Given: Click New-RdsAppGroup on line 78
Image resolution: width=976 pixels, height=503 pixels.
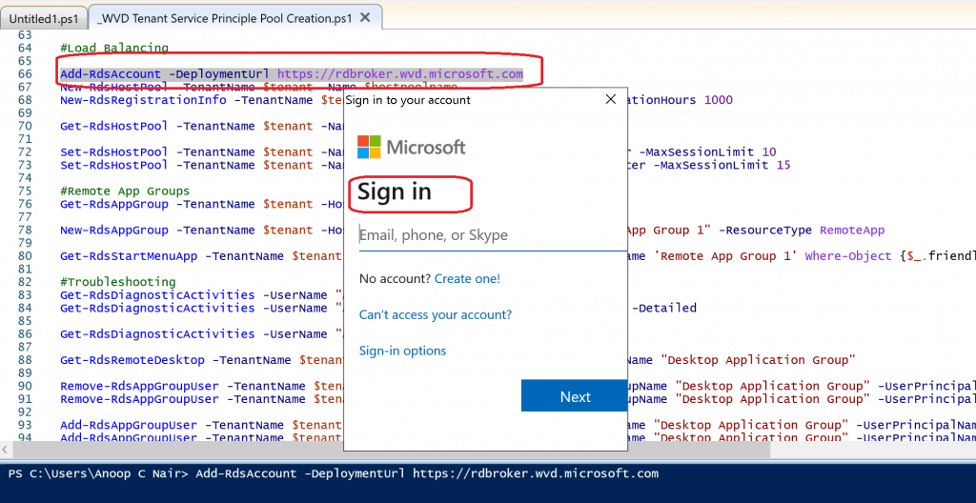Looking at the screenshot, I should click(x=114, y=231).
